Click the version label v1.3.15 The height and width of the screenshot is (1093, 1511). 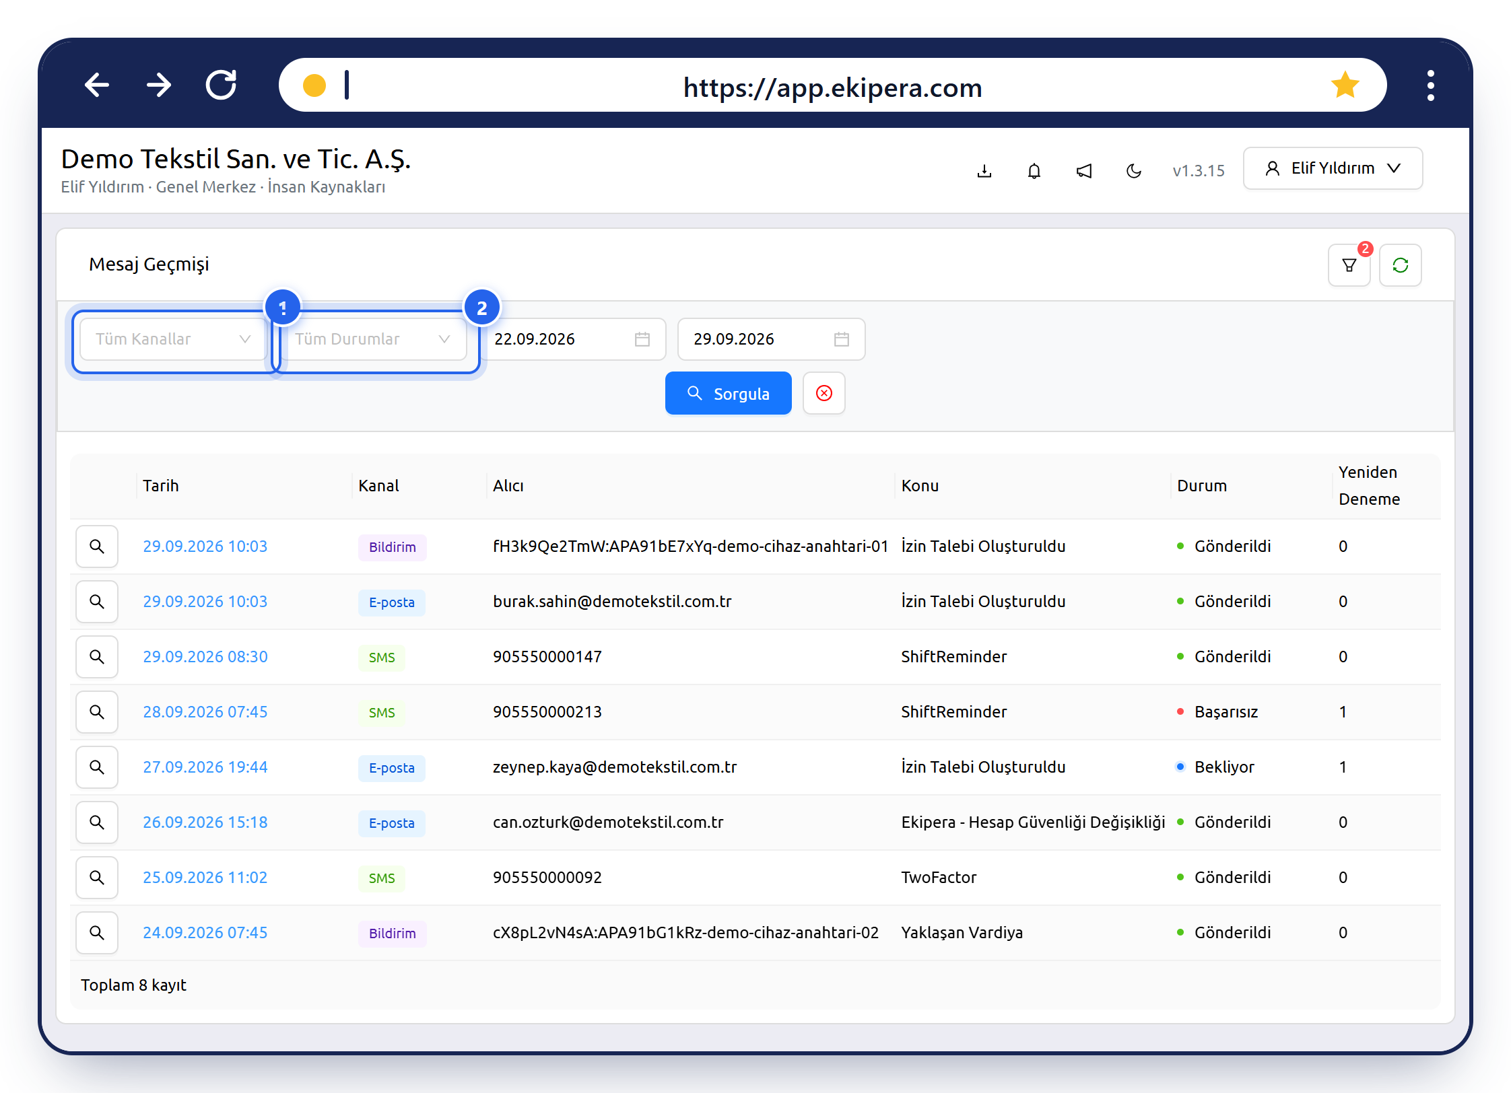1199,171
